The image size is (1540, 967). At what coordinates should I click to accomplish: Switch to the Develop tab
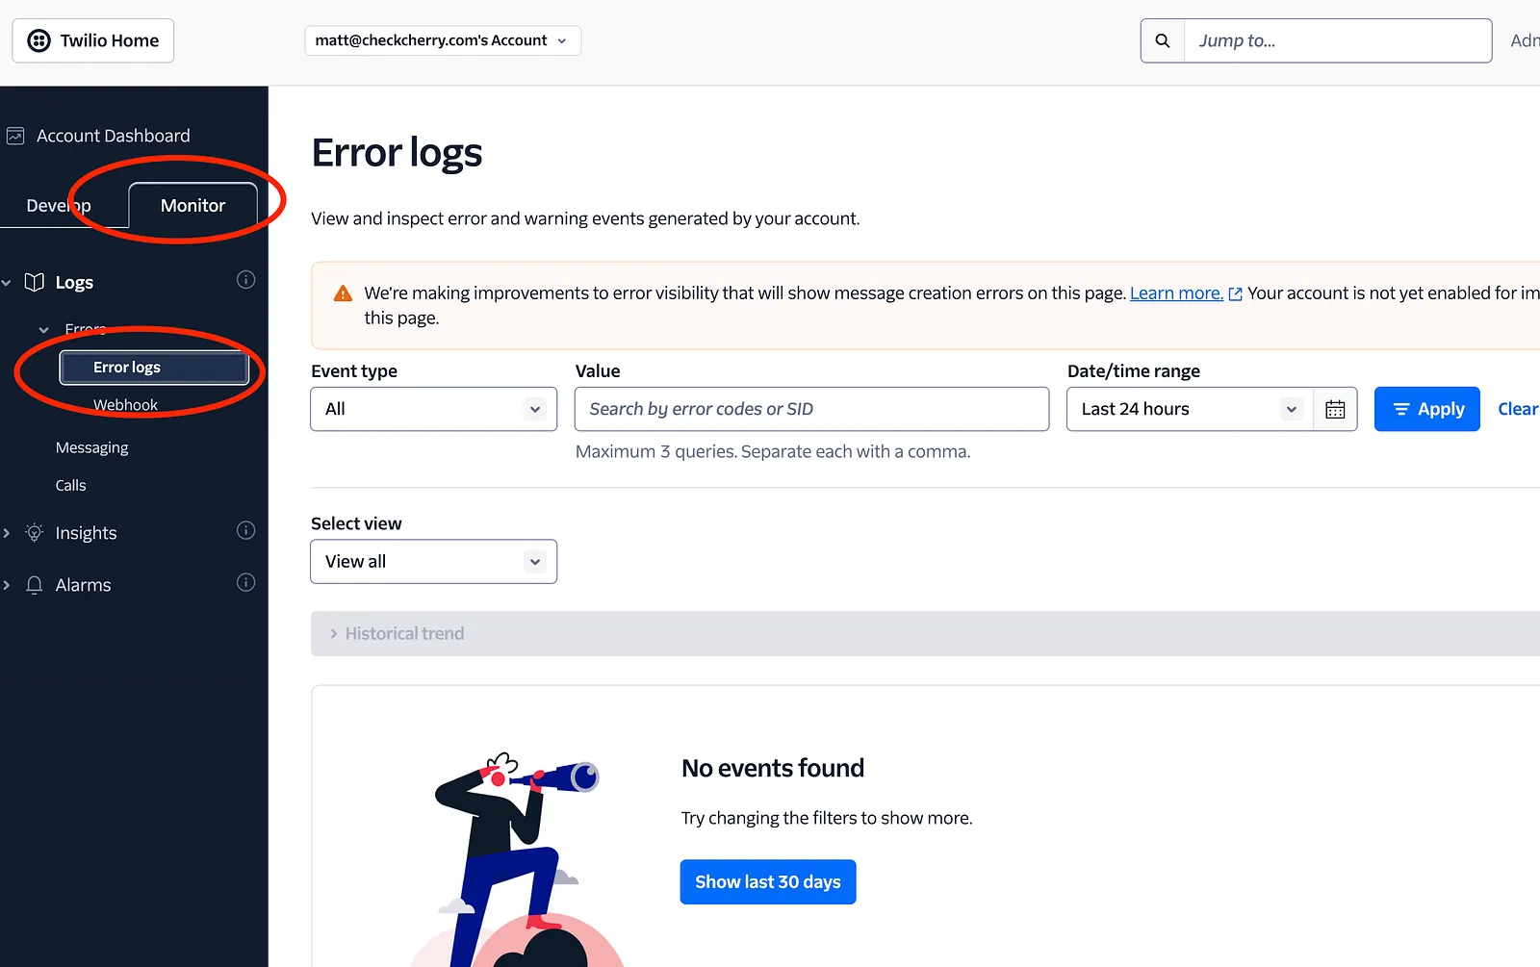tap(59, 205)
